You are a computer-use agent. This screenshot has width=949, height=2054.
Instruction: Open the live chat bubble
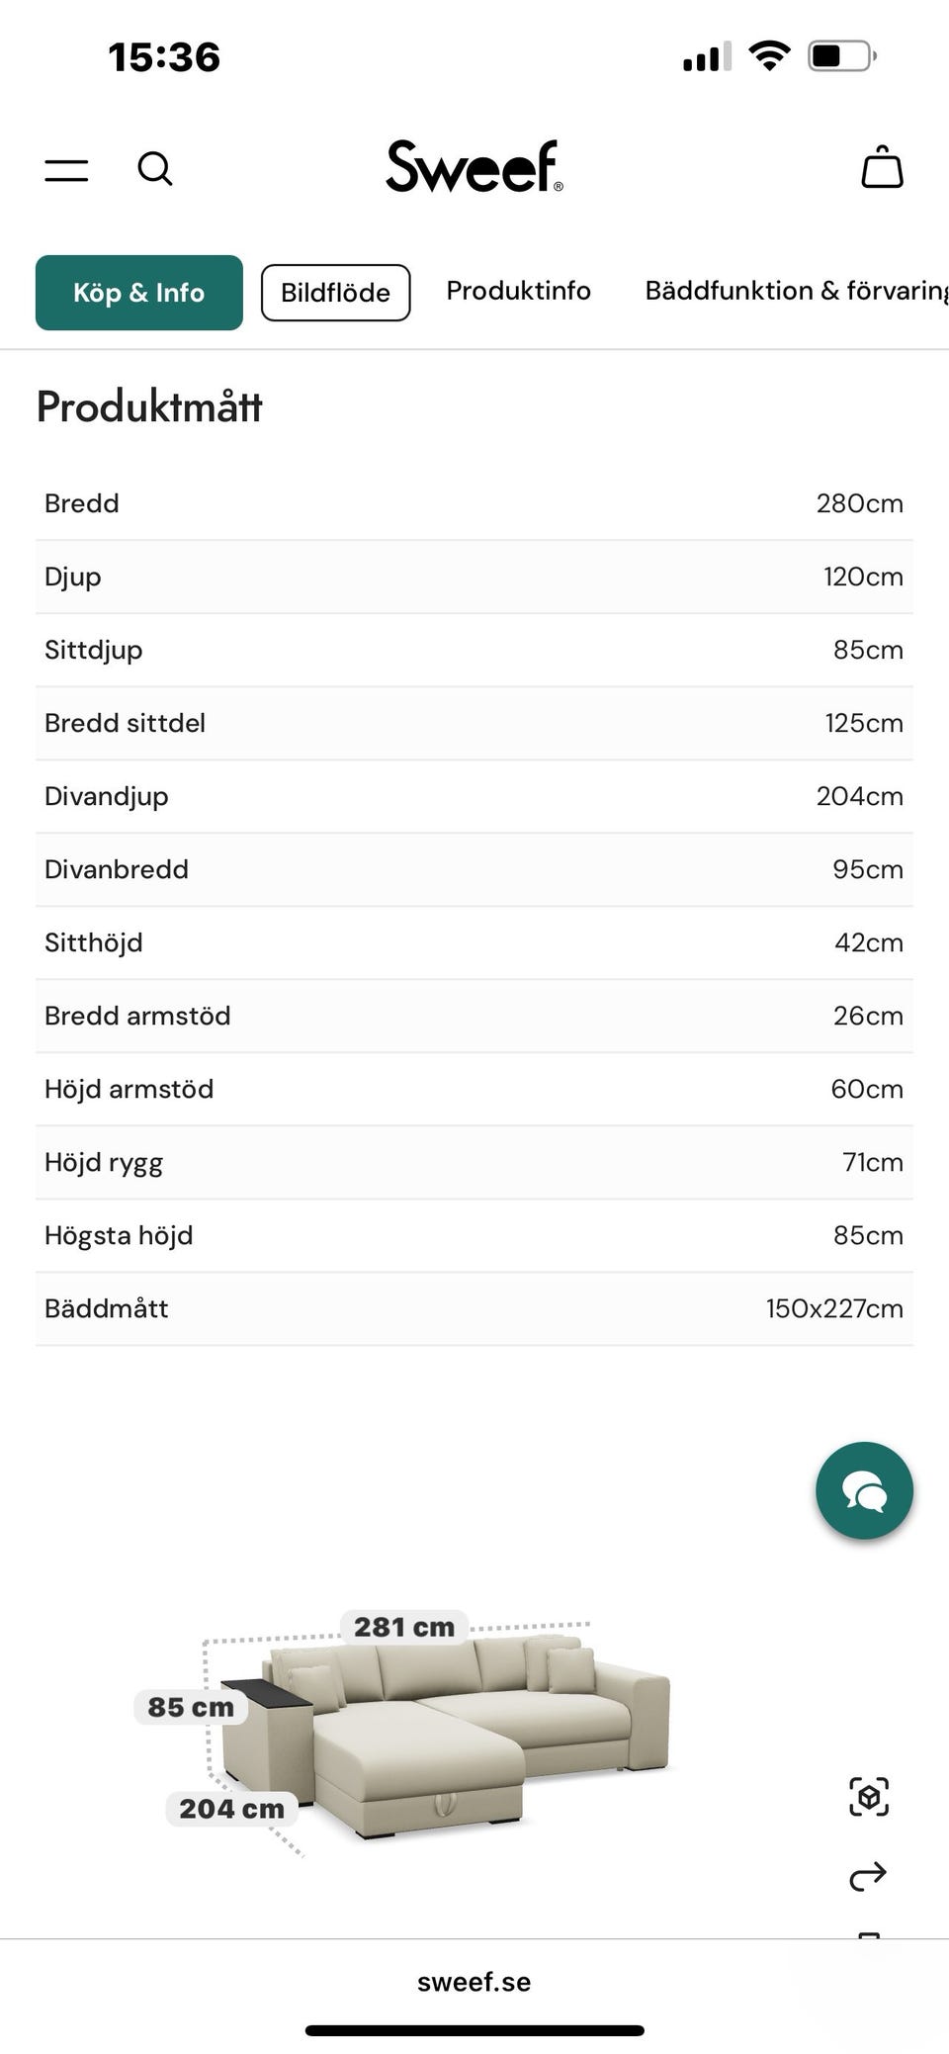click(864, 1490)
